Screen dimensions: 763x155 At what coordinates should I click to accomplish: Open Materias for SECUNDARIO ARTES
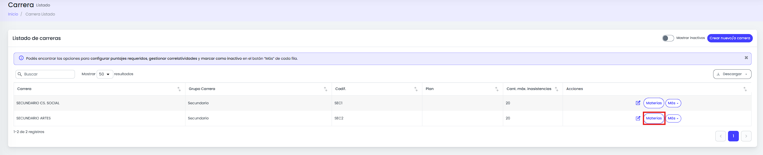pyautogui.click(x=654, y=118)
